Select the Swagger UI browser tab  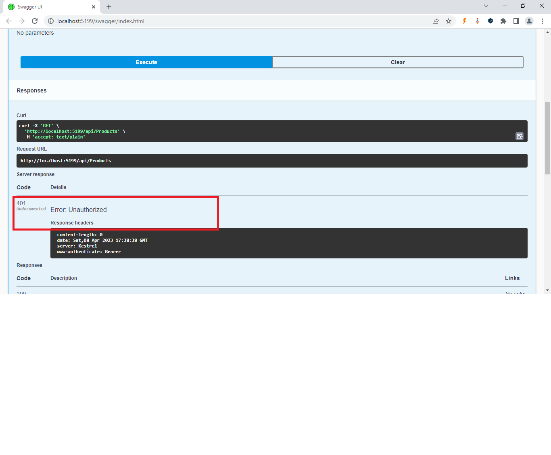coord(48,7)
